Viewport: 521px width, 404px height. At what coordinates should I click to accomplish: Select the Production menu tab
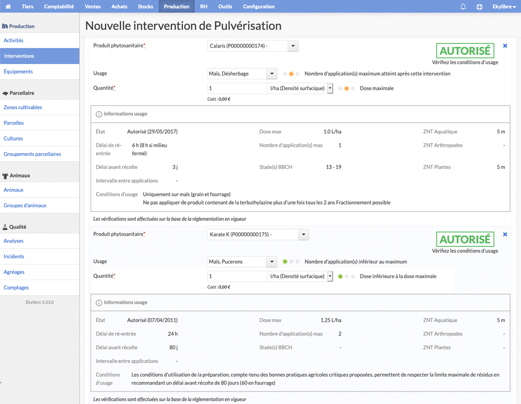[177, 6]
